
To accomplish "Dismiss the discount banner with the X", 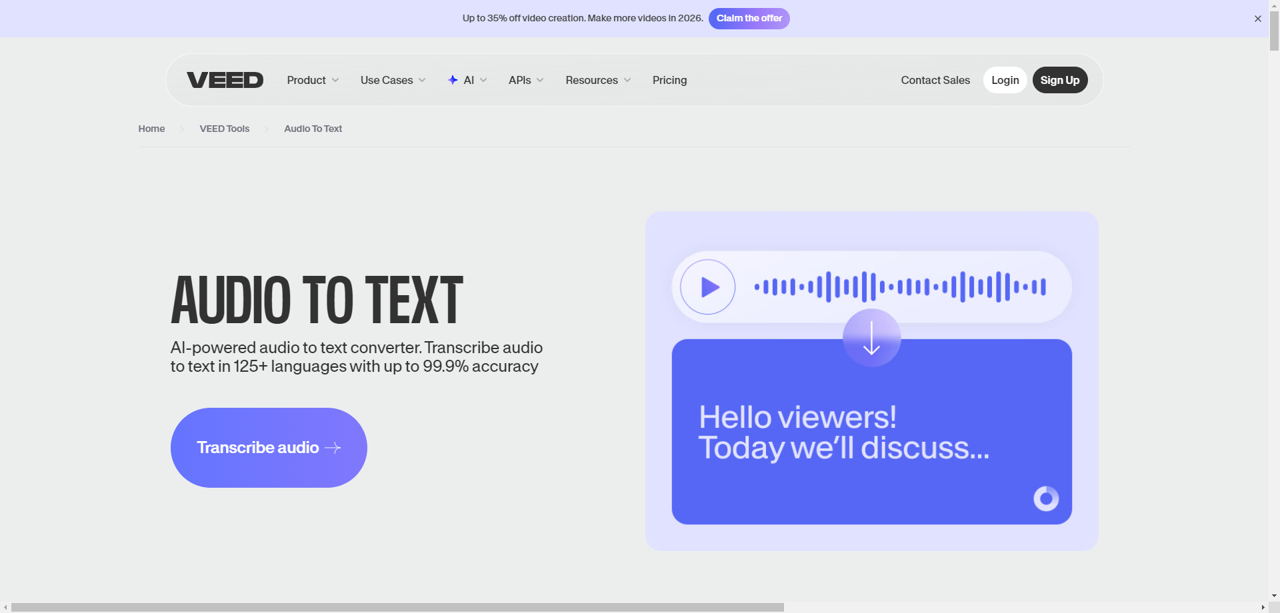I will pos(1258,18).
